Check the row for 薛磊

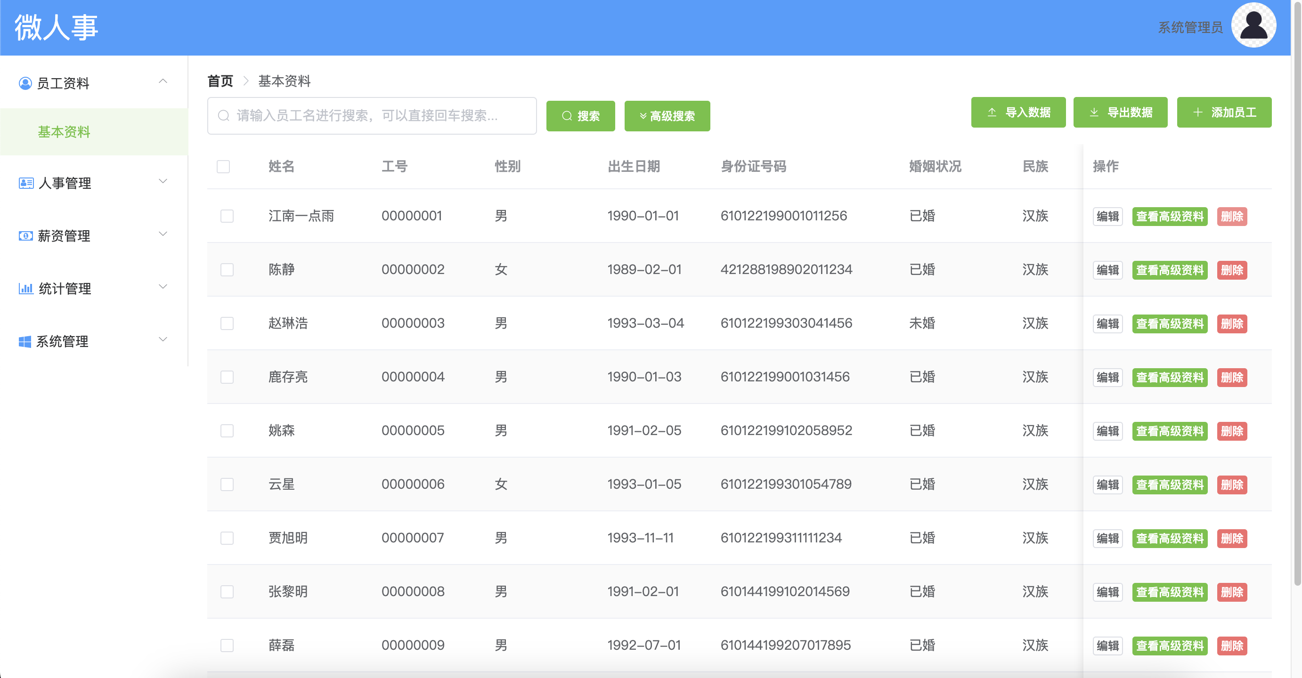point(227,646)
